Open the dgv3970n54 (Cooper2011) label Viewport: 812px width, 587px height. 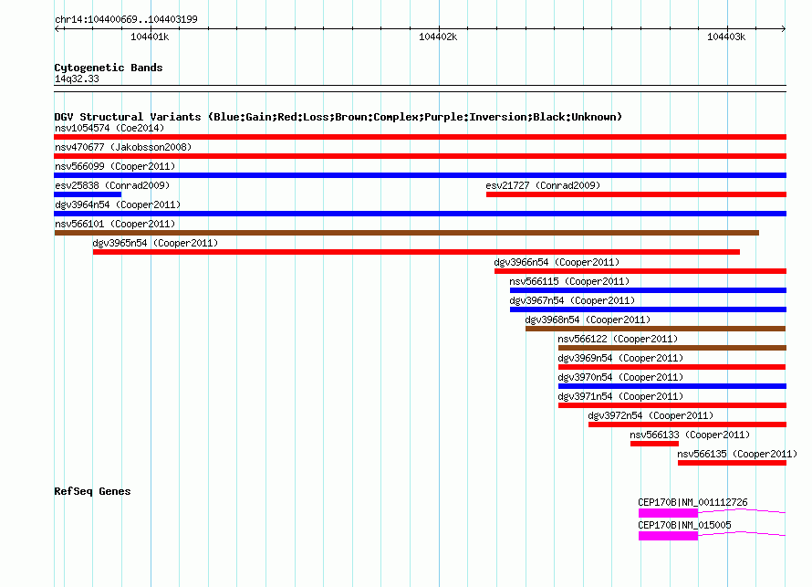[620, 377]
